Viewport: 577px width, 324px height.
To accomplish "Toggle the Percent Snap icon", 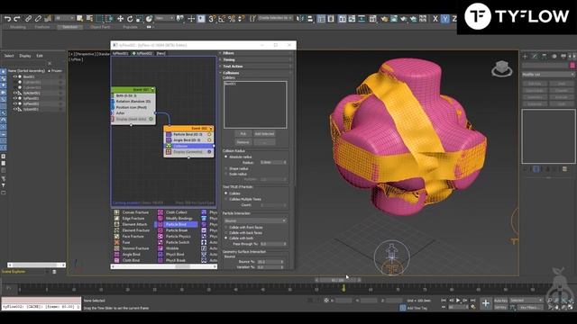I will click(232, 18).
